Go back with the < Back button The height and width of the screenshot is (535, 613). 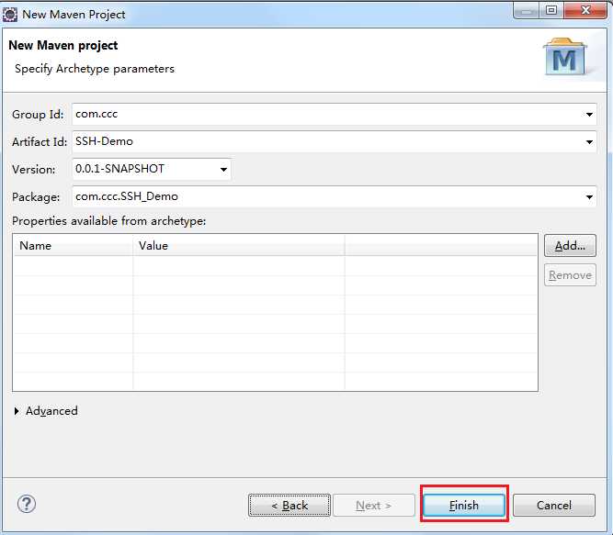point(289,506)
